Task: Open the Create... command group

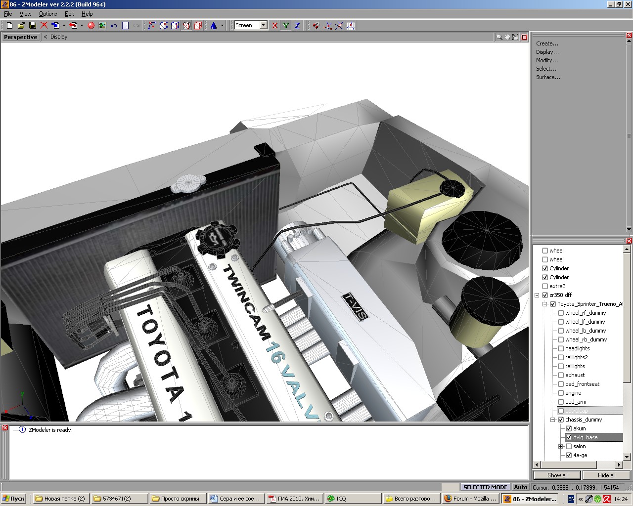Action: pyautogui.click(x=547, y=43)
